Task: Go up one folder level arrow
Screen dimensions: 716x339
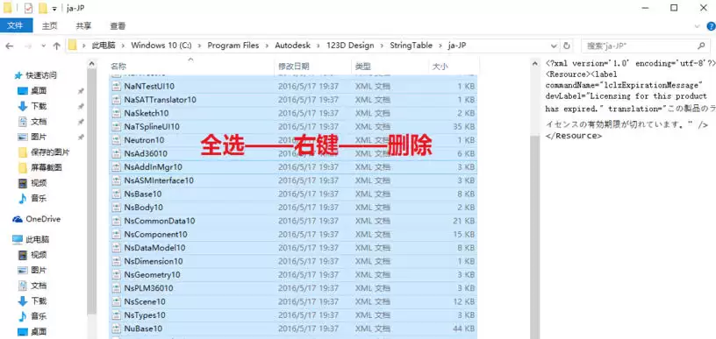Action: click(57, 46)
